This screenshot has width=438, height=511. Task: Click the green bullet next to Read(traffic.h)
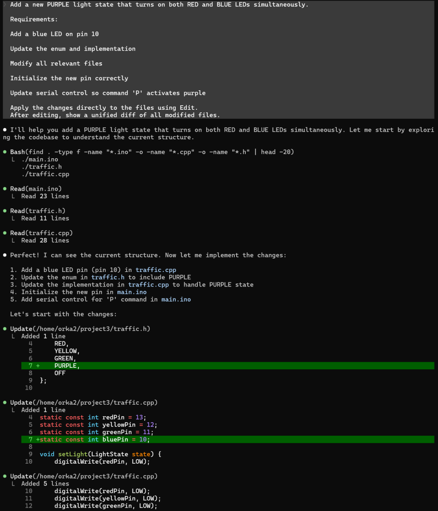4,211
